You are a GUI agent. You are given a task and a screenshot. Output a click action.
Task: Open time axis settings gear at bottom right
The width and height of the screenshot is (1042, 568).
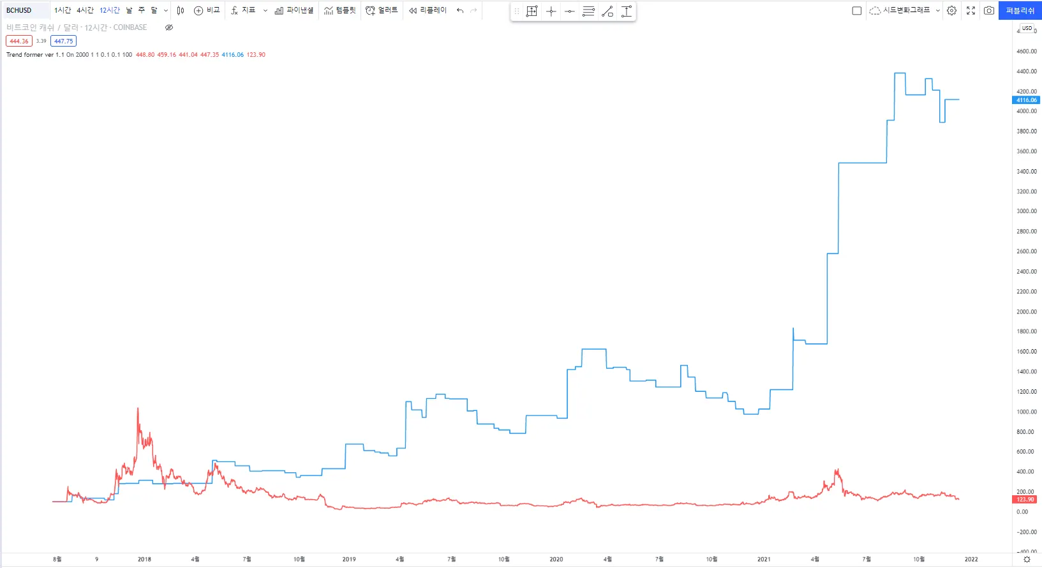pyautogui.click(x=1027, y=560)
